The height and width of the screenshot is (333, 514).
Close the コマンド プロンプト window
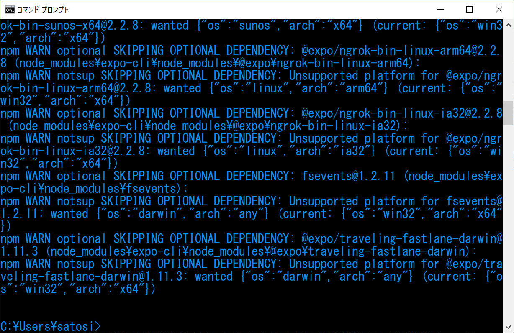point(499,9)
